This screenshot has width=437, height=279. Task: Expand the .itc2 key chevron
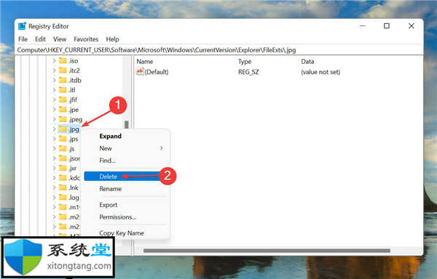pyautogui.click(x=55, y=70)
